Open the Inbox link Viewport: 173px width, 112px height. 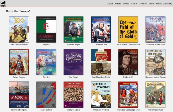[x=151, y=4]
